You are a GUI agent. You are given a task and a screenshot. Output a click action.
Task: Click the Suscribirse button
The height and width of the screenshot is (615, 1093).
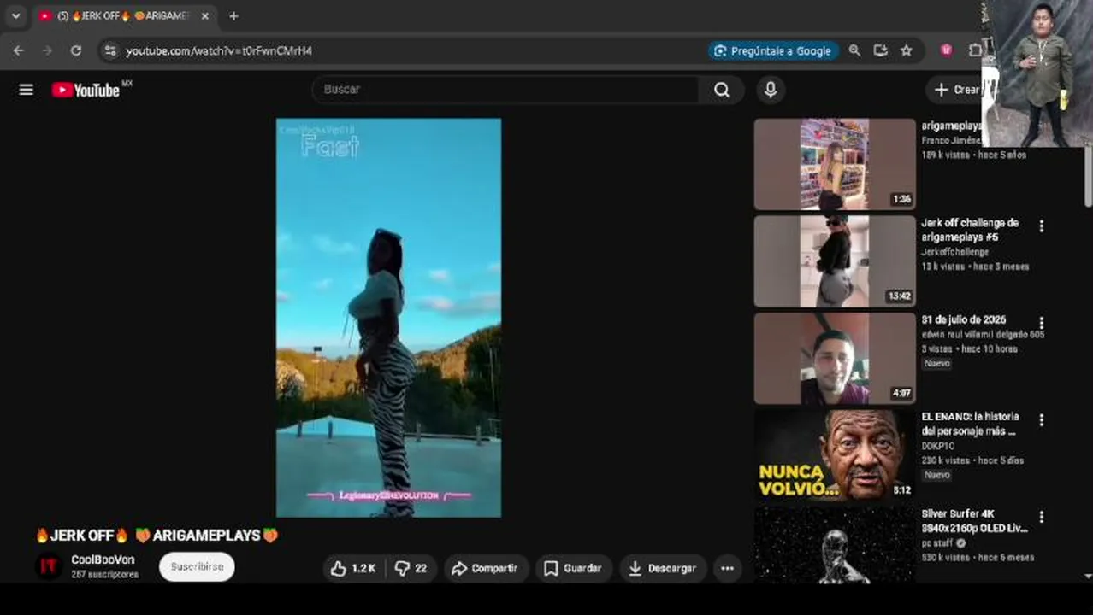tap(197, 566)
